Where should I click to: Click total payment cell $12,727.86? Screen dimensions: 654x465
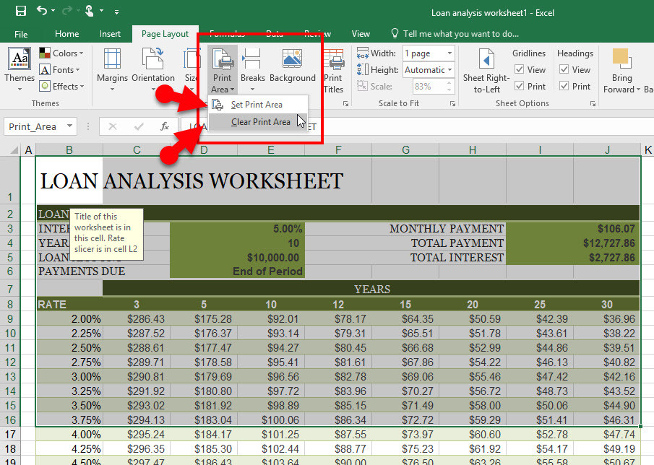pyautogui.click(x=572, y=243)
